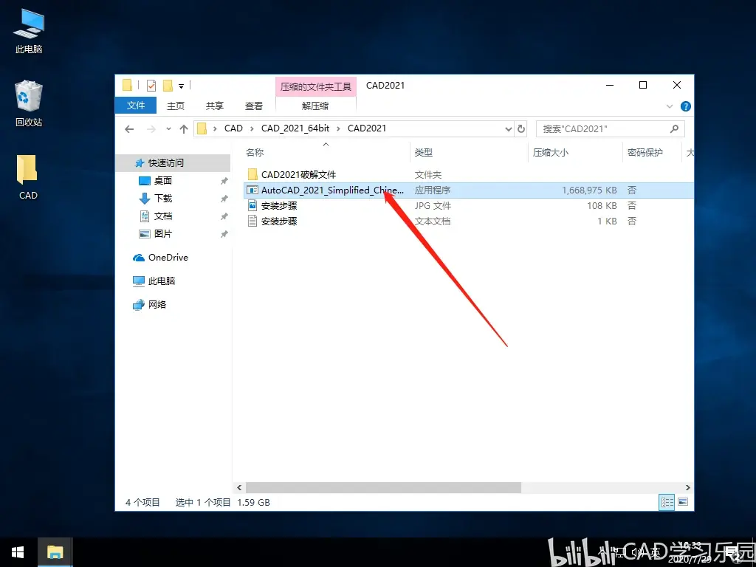Open File Explorer on the taskbar
This screenshot has width=756, height=567.
click(55, 552)
